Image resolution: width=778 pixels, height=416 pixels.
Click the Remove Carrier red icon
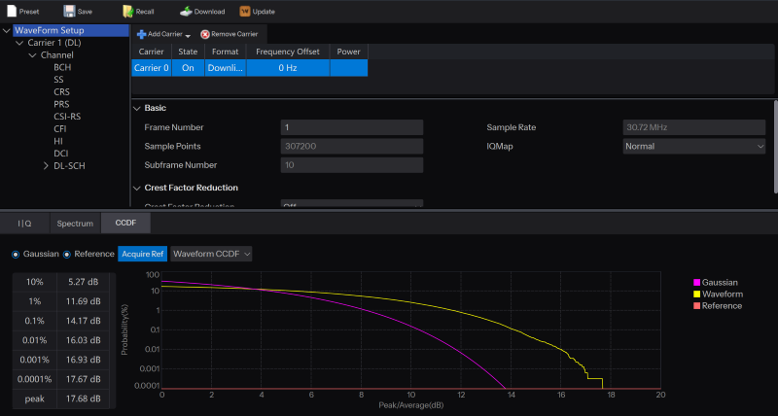pos(205,34)
